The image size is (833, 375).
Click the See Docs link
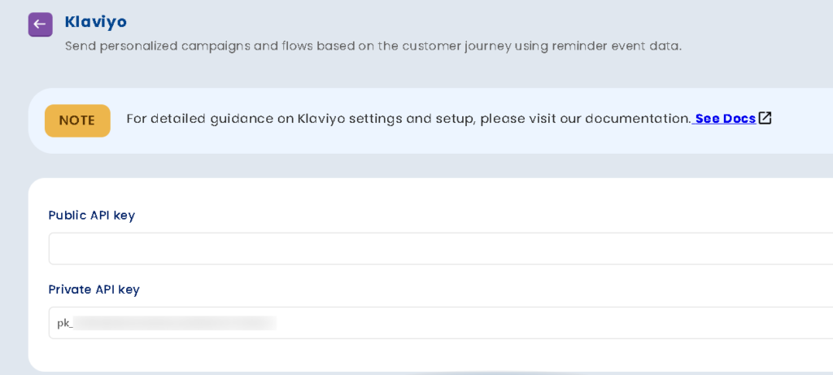(725, 119)
